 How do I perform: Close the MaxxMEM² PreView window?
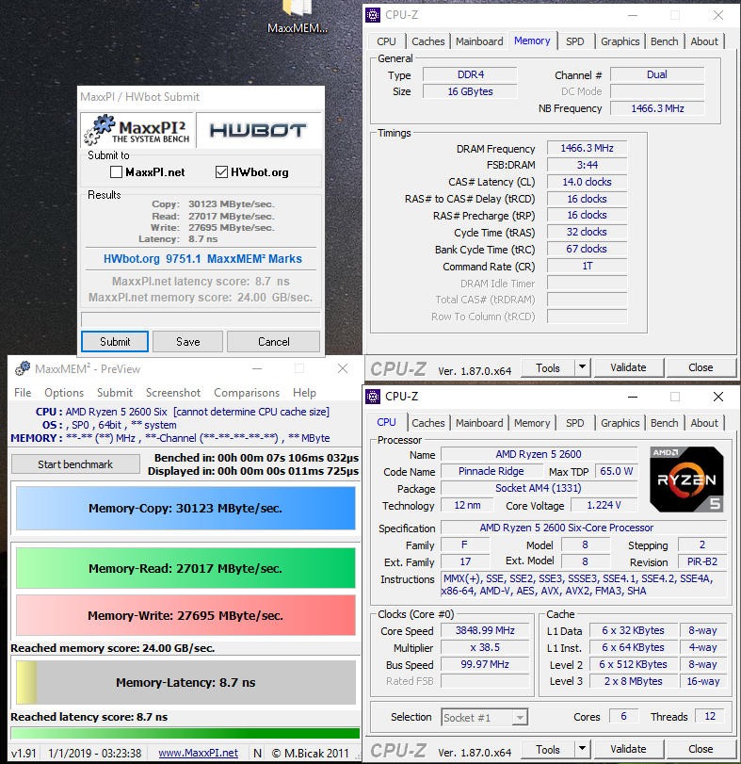click(x=343, y=369)
